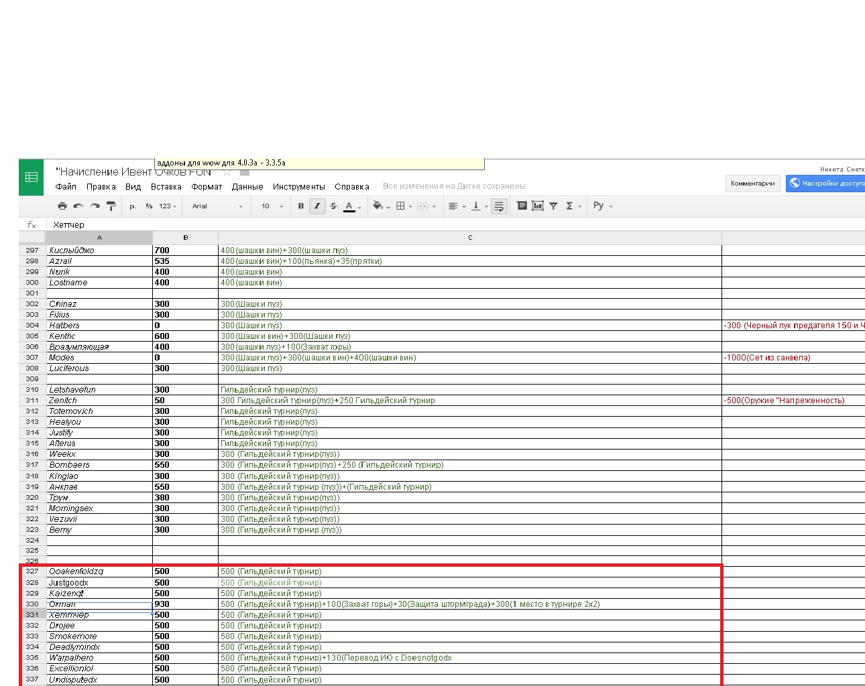Screen dimensions: 865x686
Task: Open the font size 10 dropdown
Action: tap(272, 206)
